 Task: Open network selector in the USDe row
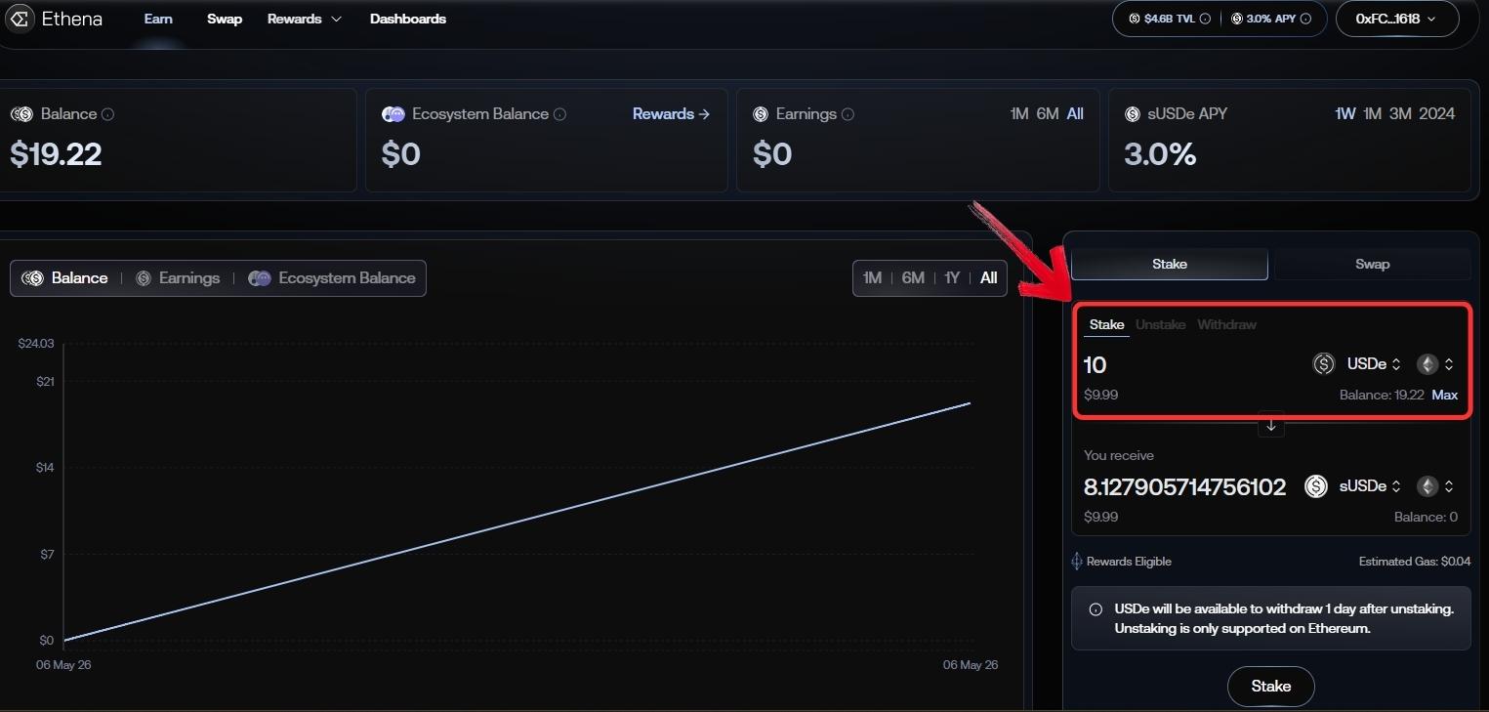pyautogui.click(x=1436, y=364)
